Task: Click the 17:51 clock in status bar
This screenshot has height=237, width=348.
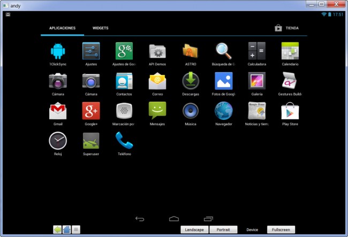Action: coord(338,14)
